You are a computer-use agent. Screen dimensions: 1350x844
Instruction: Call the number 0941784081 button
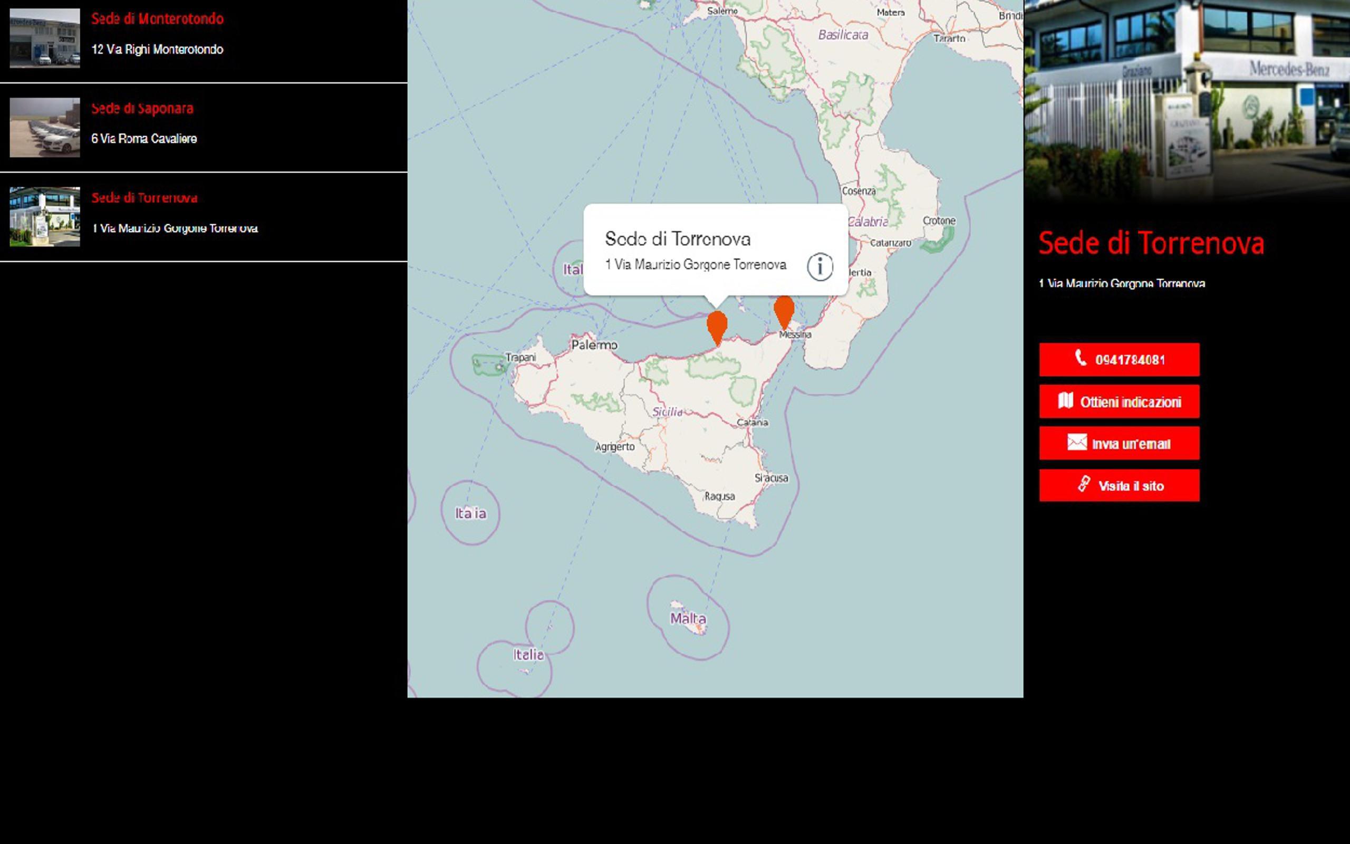(1119, 359)
